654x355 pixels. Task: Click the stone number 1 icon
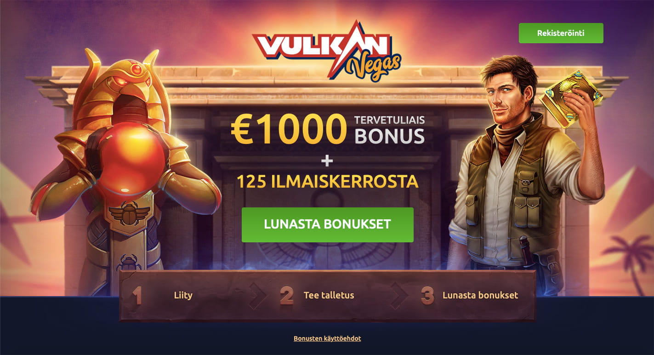[137, 296]
